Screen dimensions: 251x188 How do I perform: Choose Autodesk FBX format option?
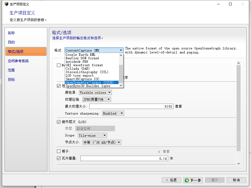(92, 61)
